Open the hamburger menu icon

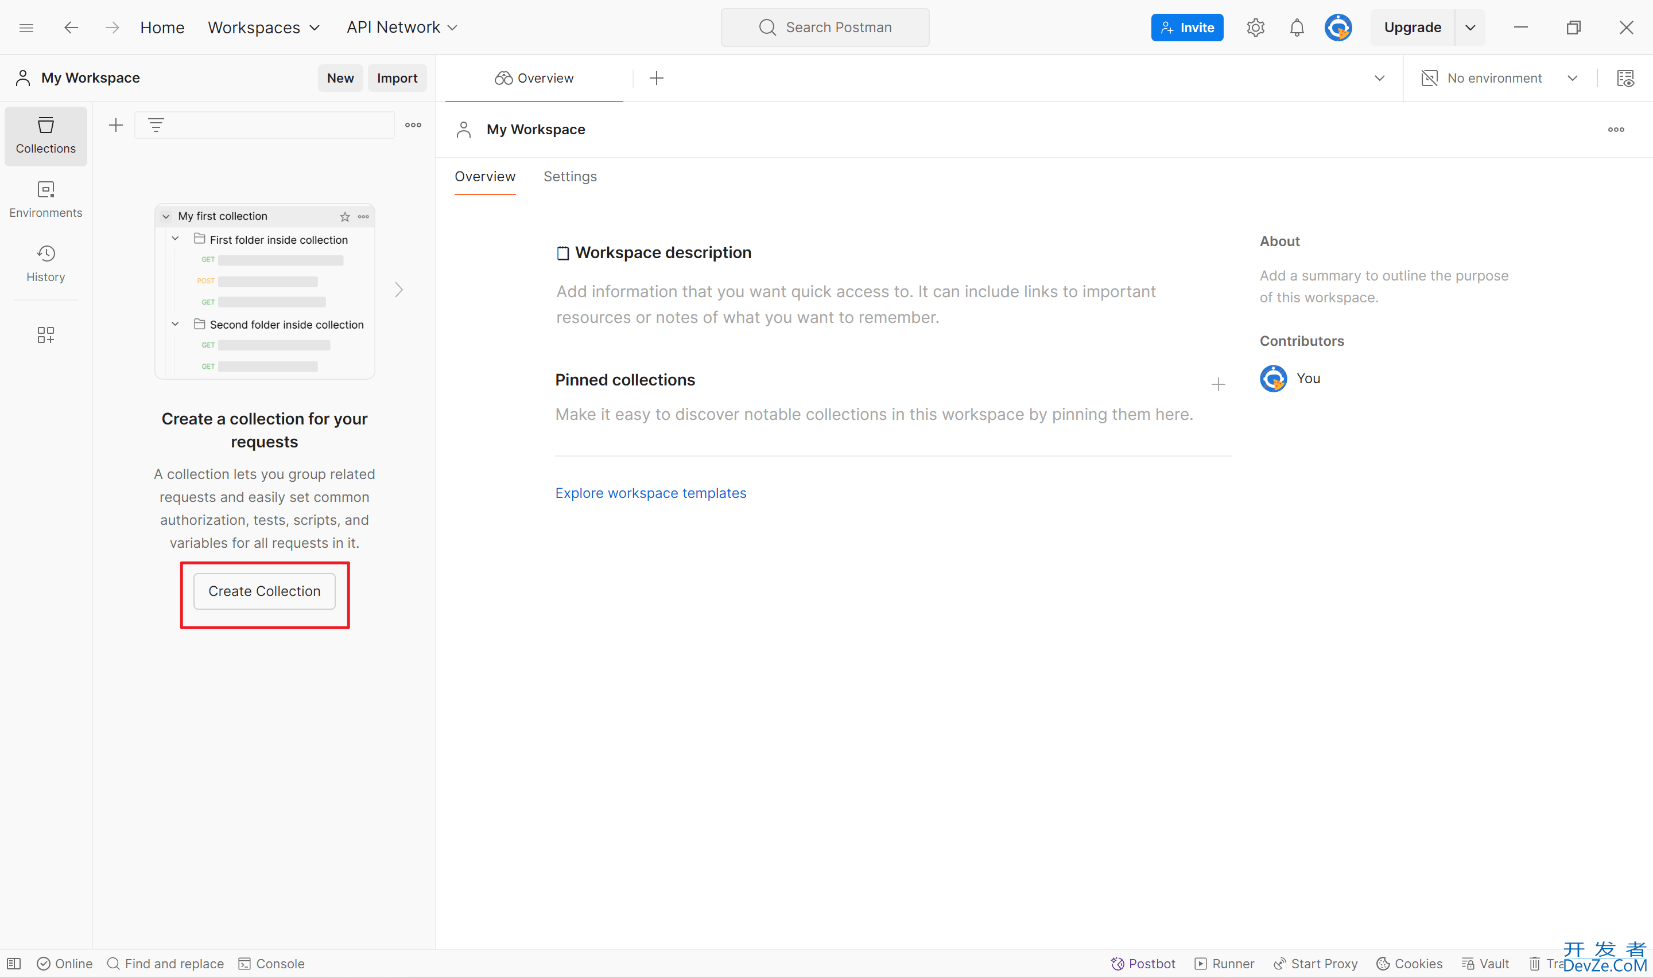pyautogui.click(x=26, y=28)
